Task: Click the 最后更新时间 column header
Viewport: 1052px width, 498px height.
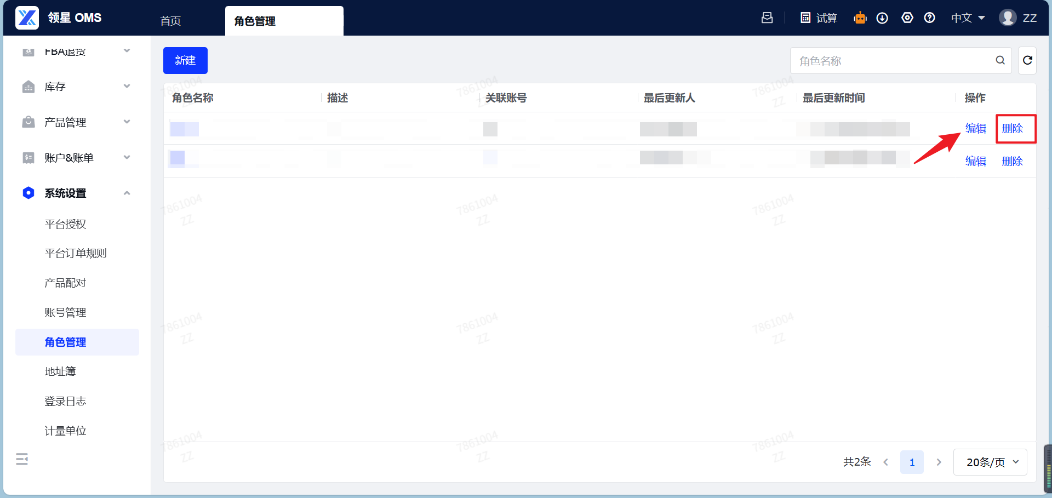Action: pyautogui.click(x=833, y=98)
